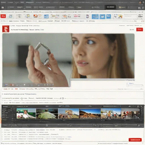Click the orange-red square ribbon icon
145x145 pixels.
pyautogui.click(x=35, y=16)
